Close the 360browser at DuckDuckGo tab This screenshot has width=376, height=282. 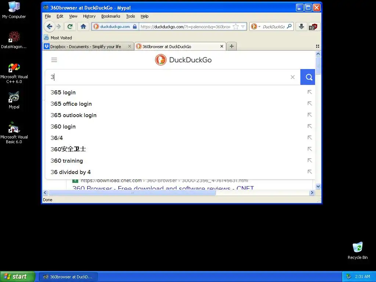[222, 46]
